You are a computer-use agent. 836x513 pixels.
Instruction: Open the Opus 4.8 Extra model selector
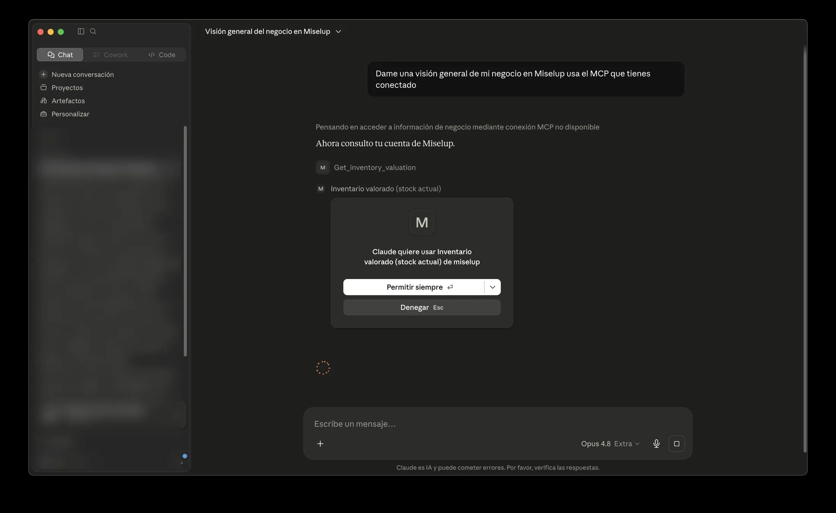point(610,444)
